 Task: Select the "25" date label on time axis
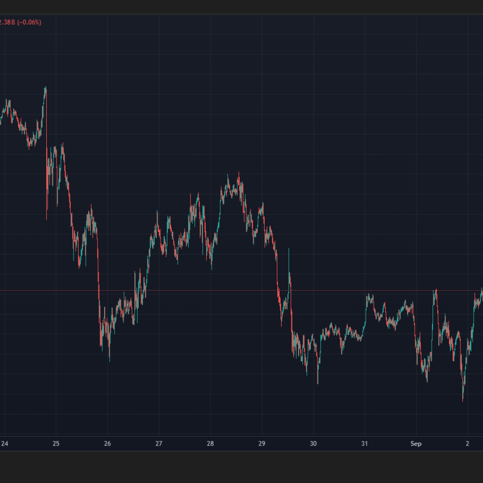(56, 443)
